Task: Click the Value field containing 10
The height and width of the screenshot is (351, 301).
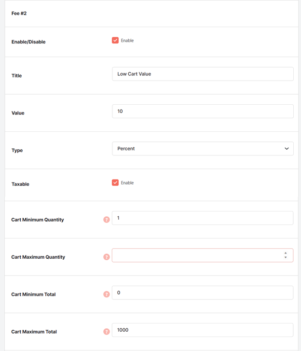Action: [203, 111]
